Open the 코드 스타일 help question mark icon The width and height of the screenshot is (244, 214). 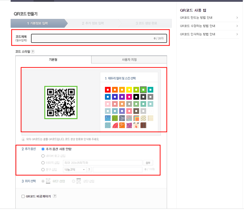click(x=33, y=52)
